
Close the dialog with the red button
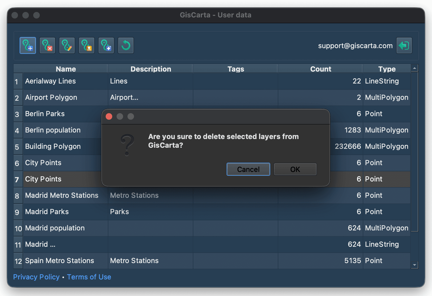point(109,116)
